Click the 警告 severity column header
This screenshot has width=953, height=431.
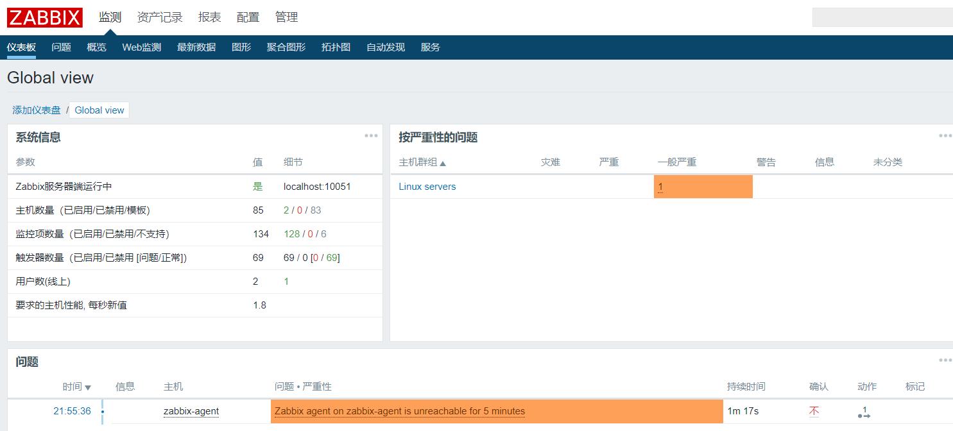click(766, 162)
